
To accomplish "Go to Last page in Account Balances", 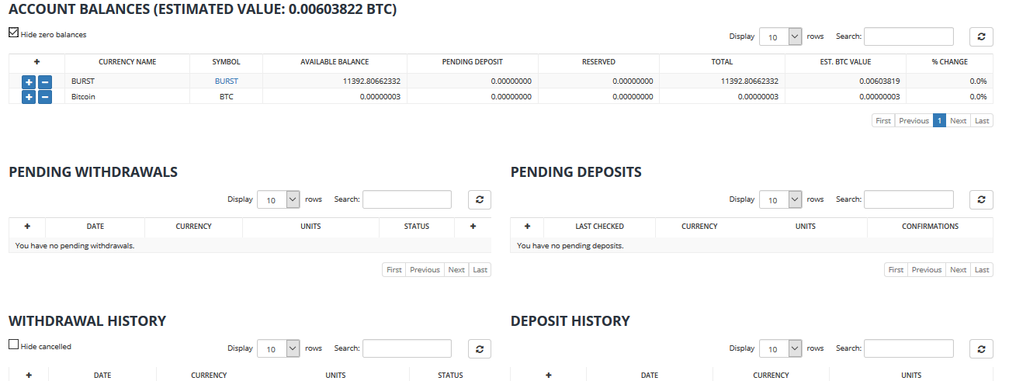I will 982,121.
